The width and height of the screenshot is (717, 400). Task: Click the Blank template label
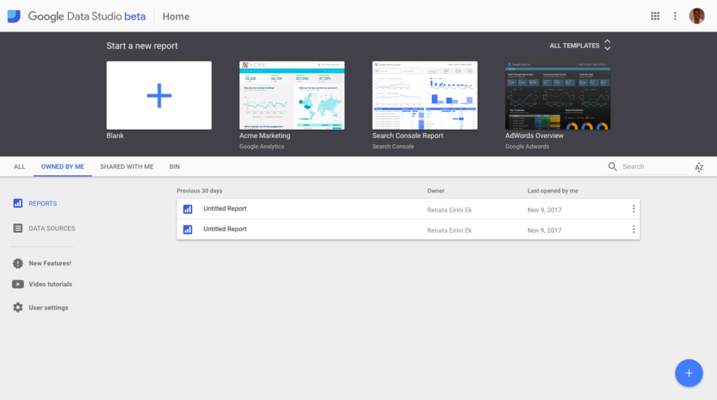[115, 135]
